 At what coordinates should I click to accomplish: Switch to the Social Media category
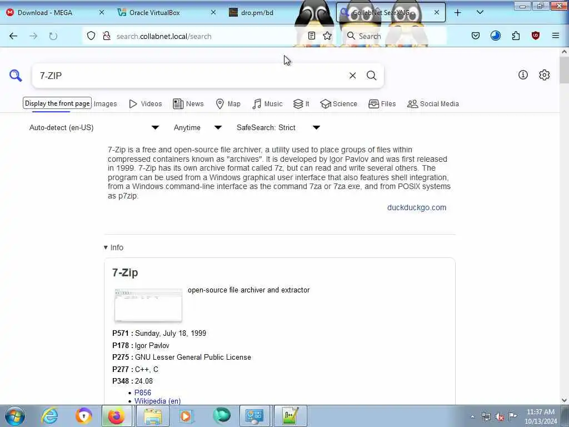tap(433, 104)
